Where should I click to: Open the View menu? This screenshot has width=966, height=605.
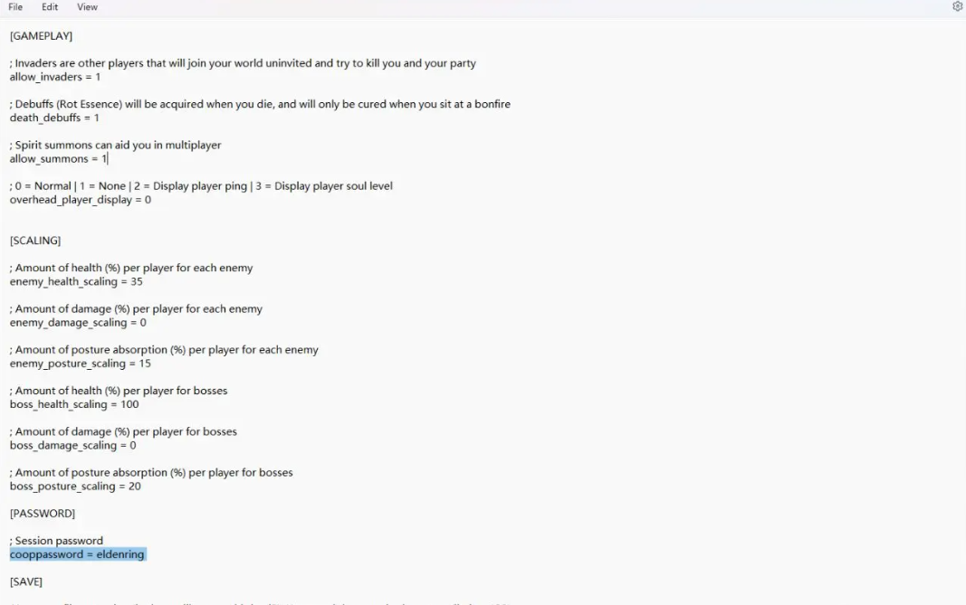click(x=87, y=6)
